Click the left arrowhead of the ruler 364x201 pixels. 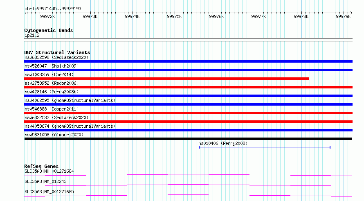pyautogui.click(x=25, y=13)
